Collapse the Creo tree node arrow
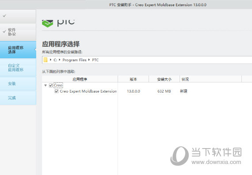Viewport: 252px width, 175px height. (x=46, y=86)
